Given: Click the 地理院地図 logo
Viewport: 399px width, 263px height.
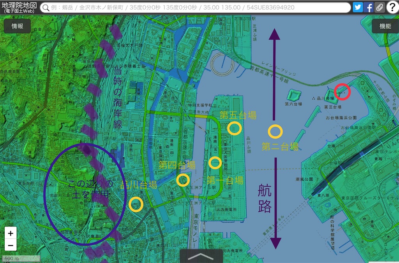Looking at the screenshot, I should click(x=19, y=7).
